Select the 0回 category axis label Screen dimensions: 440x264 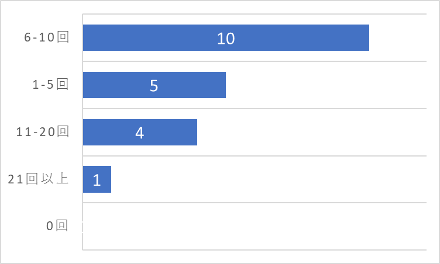(57, 225)
